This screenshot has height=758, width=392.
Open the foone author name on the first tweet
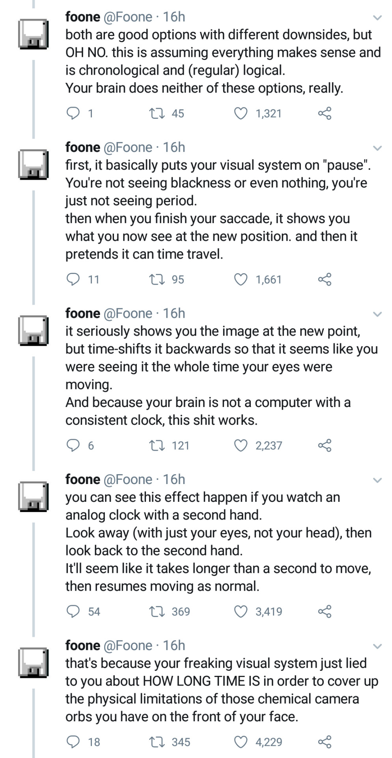(x=83, y=17)
